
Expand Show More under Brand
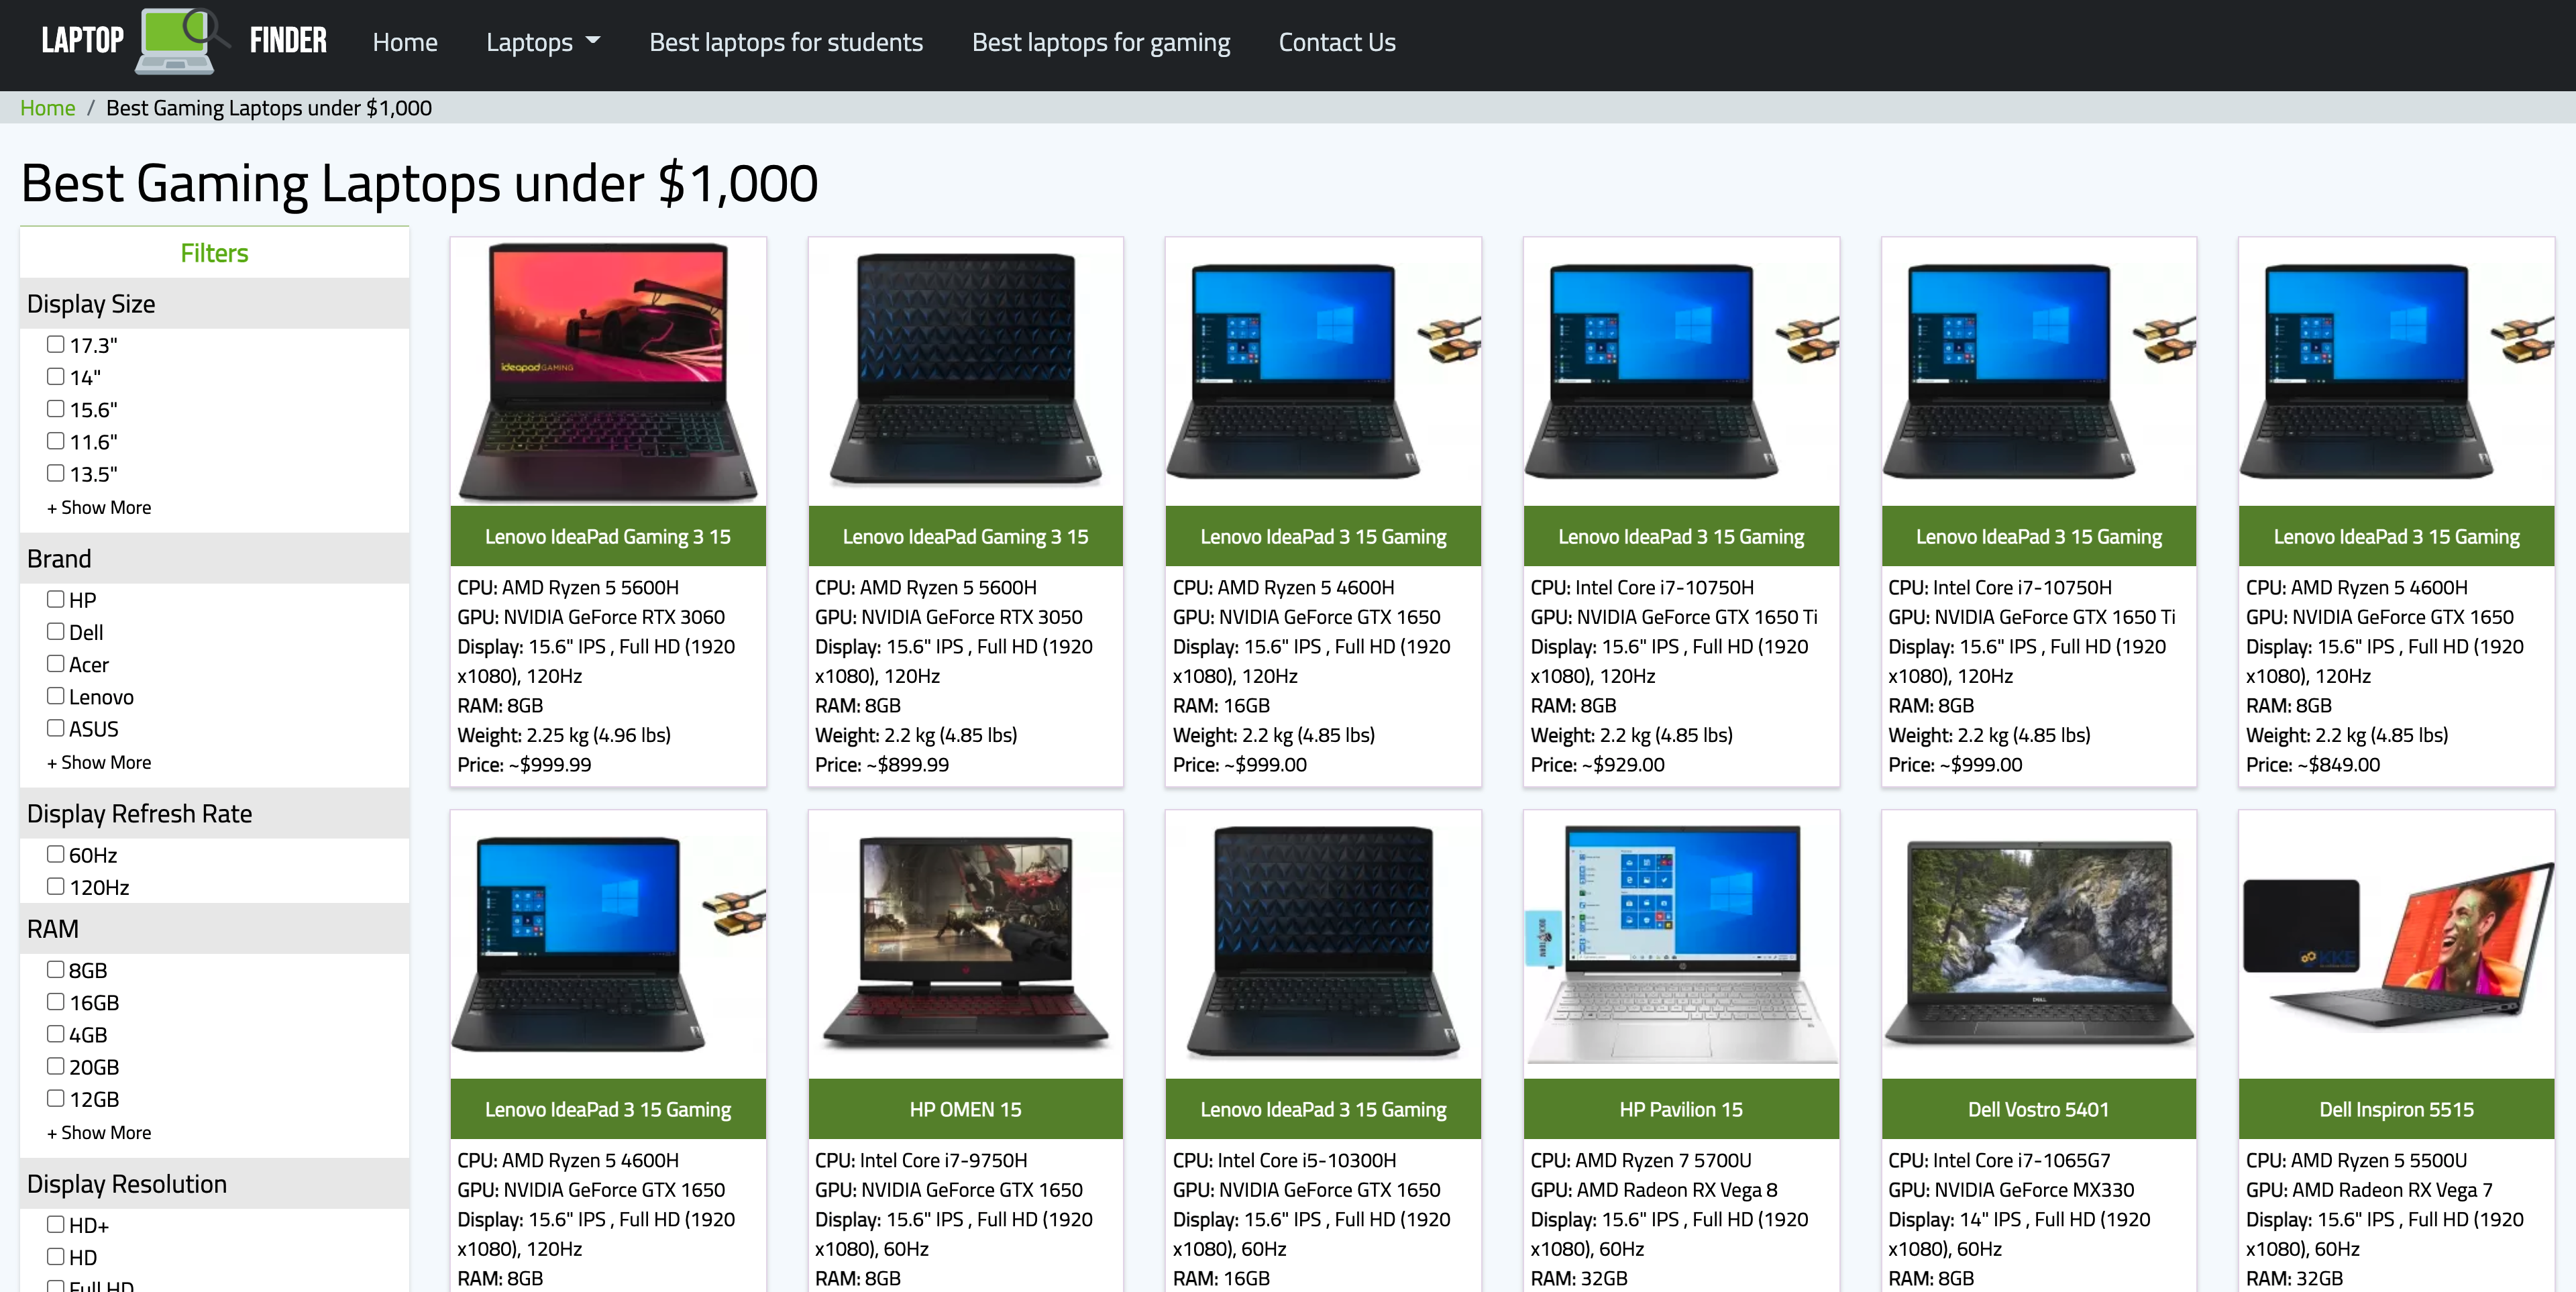[x=99, y=762]
